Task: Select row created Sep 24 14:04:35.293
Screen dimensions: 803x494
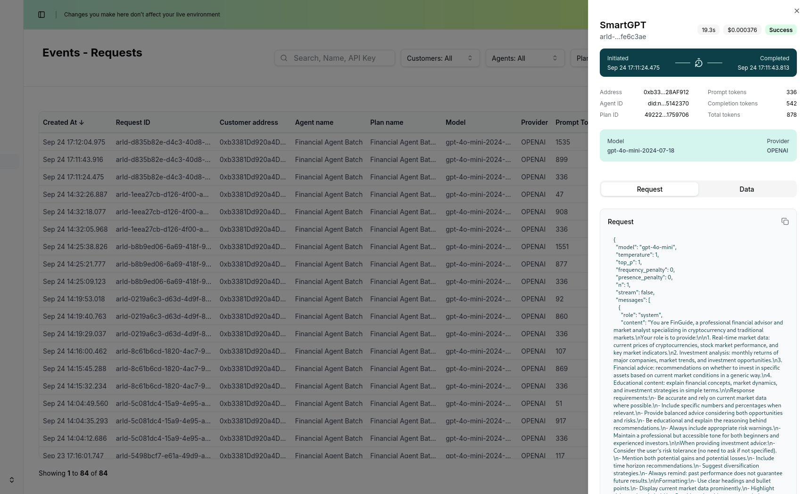Action: 314,421
